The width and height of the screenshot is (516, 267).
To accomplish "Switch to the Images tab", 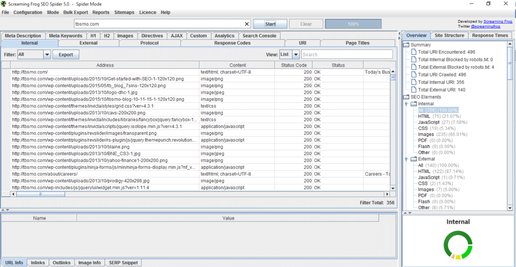I will point(125,36).
